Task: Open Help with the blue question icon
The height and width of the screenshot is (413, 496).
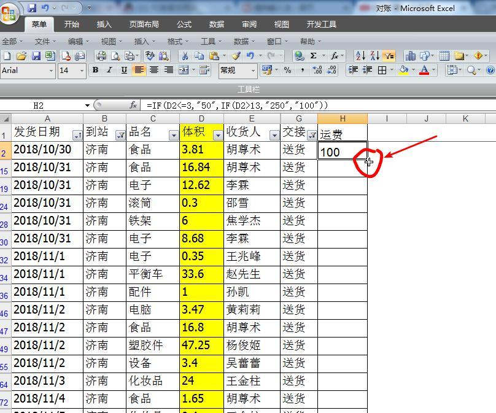Action: [x=490, y=70]
